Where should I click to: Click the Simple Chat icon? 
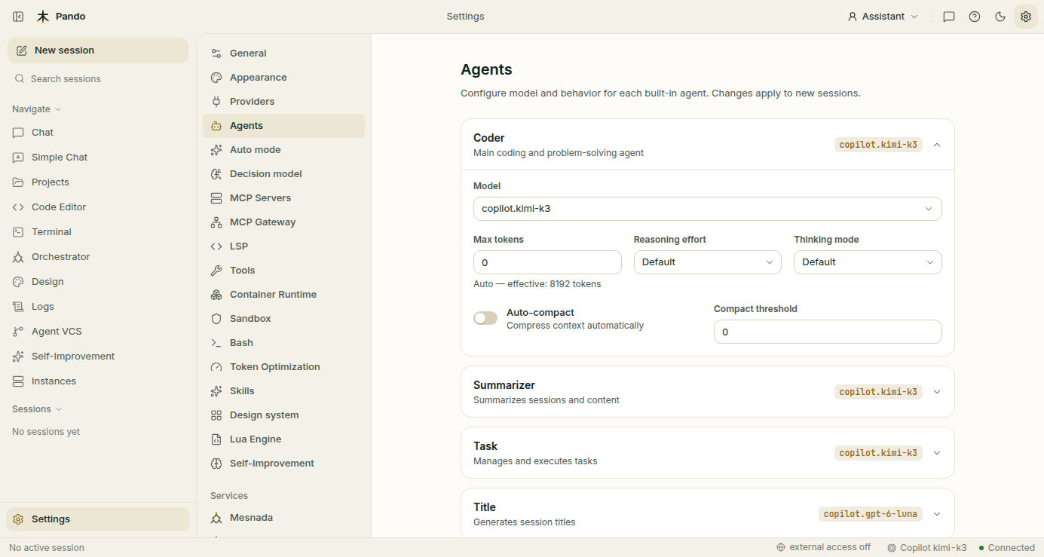pyautogui.click(x=18, y=158)
